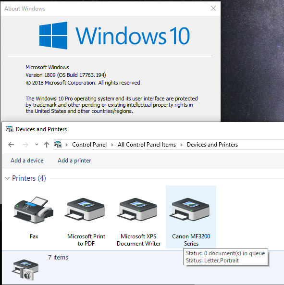Click the All Control Panel Items breadcrumb
Viewport: 284px width, 285px height.
point(147,145)
